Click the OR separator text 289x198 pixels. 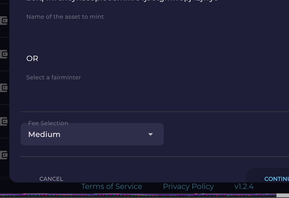[32, 59]
